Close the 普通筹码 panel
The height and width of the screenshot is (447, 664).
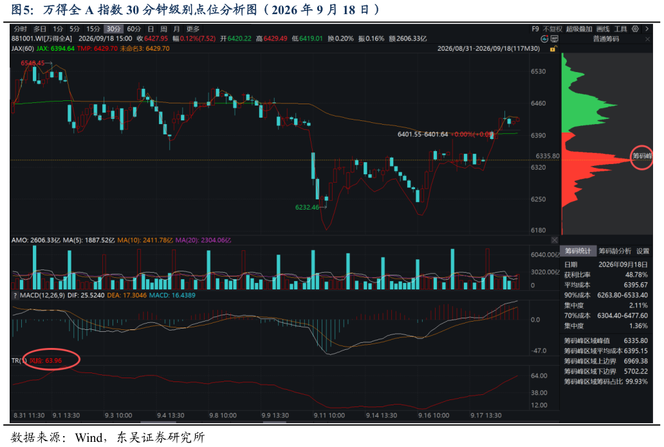647,39
